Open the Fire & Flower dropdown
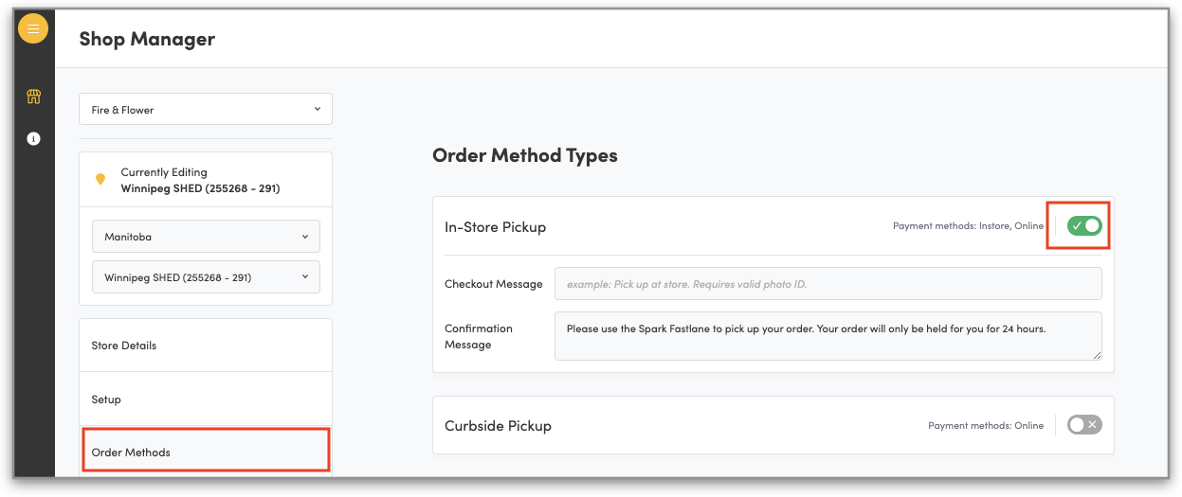This screenshot has height=497, width=1182. pos(206,110)
